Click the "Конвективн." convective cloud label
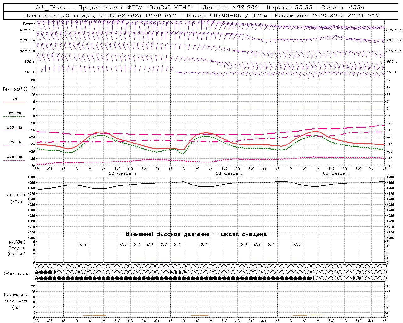This screenshot has width=403, height=323. 16,295
